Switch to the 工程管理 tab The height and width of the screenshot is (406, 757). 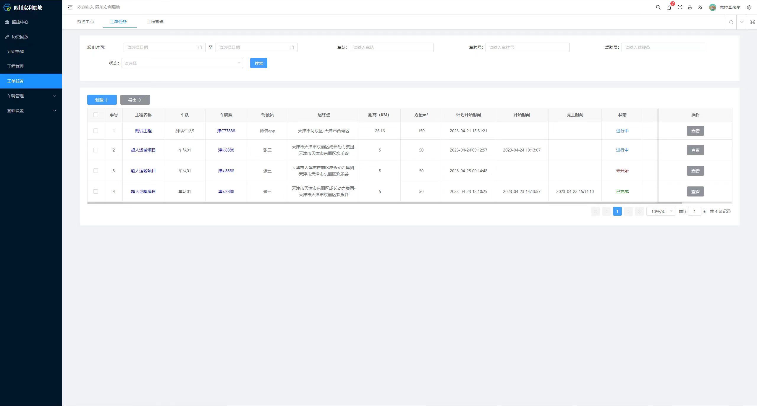[155, 22]
